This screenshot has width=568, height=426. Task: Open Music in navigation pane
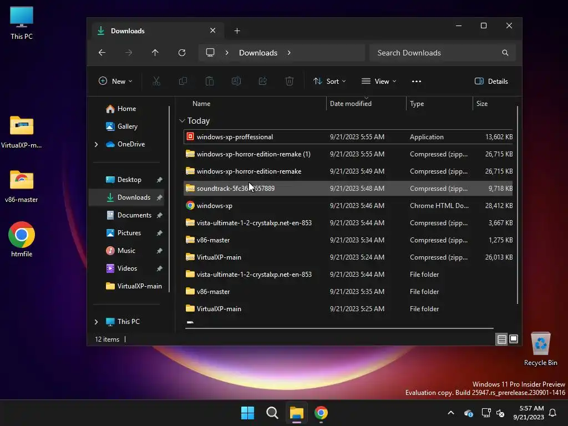tap(126, 251)
